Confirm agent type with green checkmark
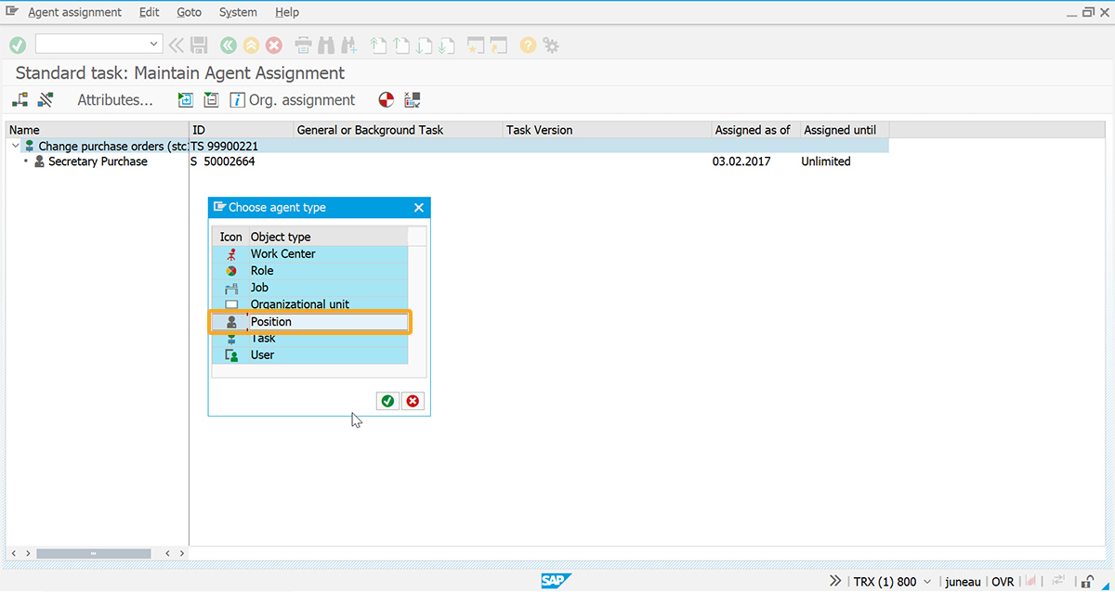The width and height of the screenshot is (1115, 592). 387,401
